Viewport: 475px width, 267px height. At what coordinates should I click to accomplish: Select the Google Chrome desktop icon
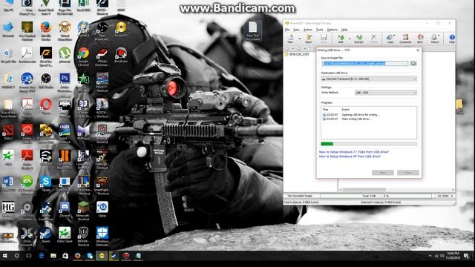pos(83,56)
